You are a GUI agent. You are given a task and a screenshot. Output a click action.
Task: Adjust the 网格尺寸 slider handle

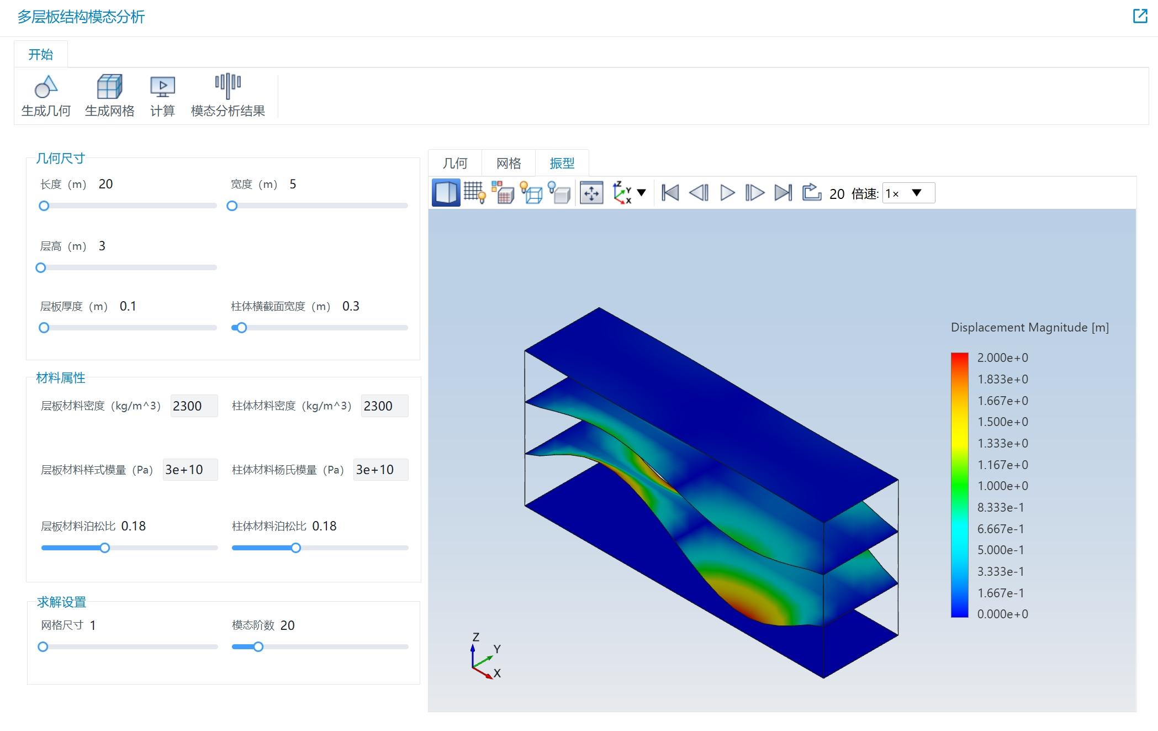click(x=43, y=647)
